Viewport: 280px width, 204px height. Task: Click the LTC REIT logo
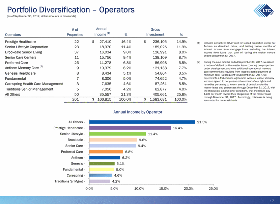pos(264,10)
